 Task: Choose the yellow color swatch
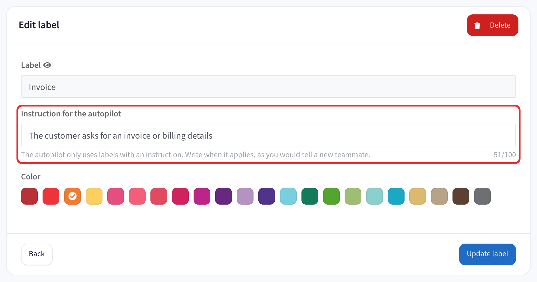94,196
